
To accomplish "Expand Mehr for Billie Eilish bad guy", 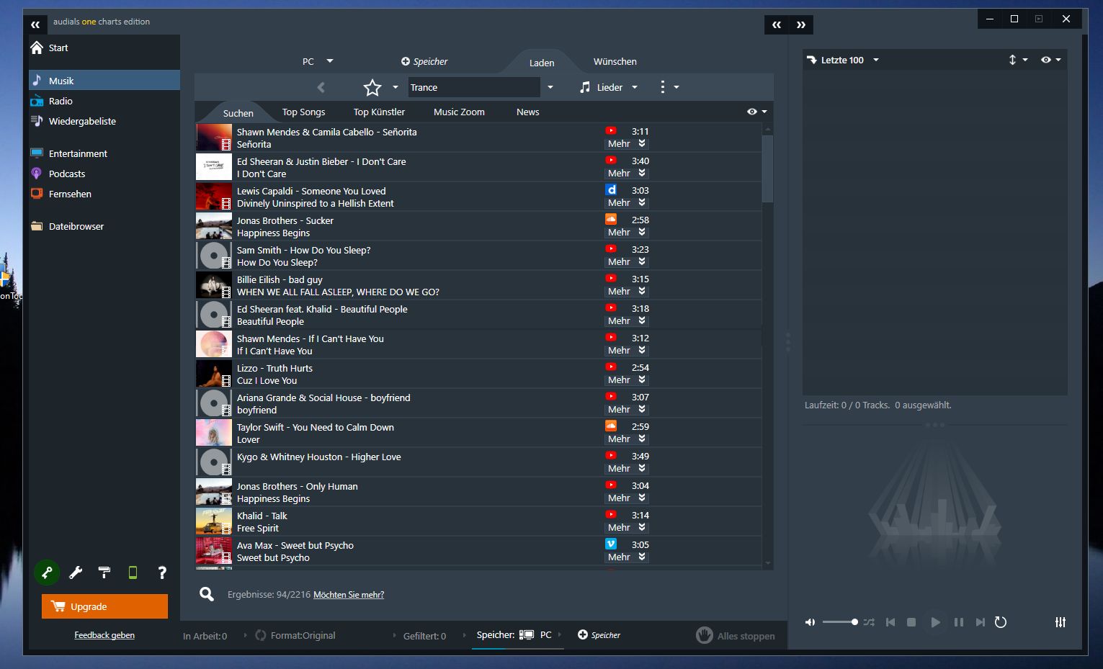I will [626, 292].
